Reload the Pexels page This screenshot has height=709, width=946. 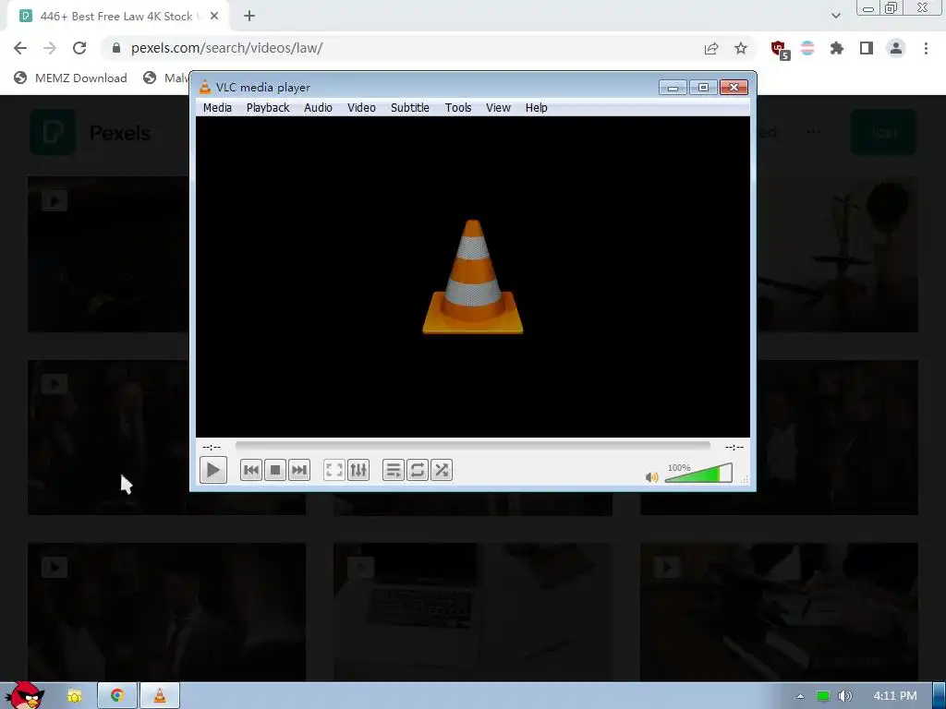(79, 48)
